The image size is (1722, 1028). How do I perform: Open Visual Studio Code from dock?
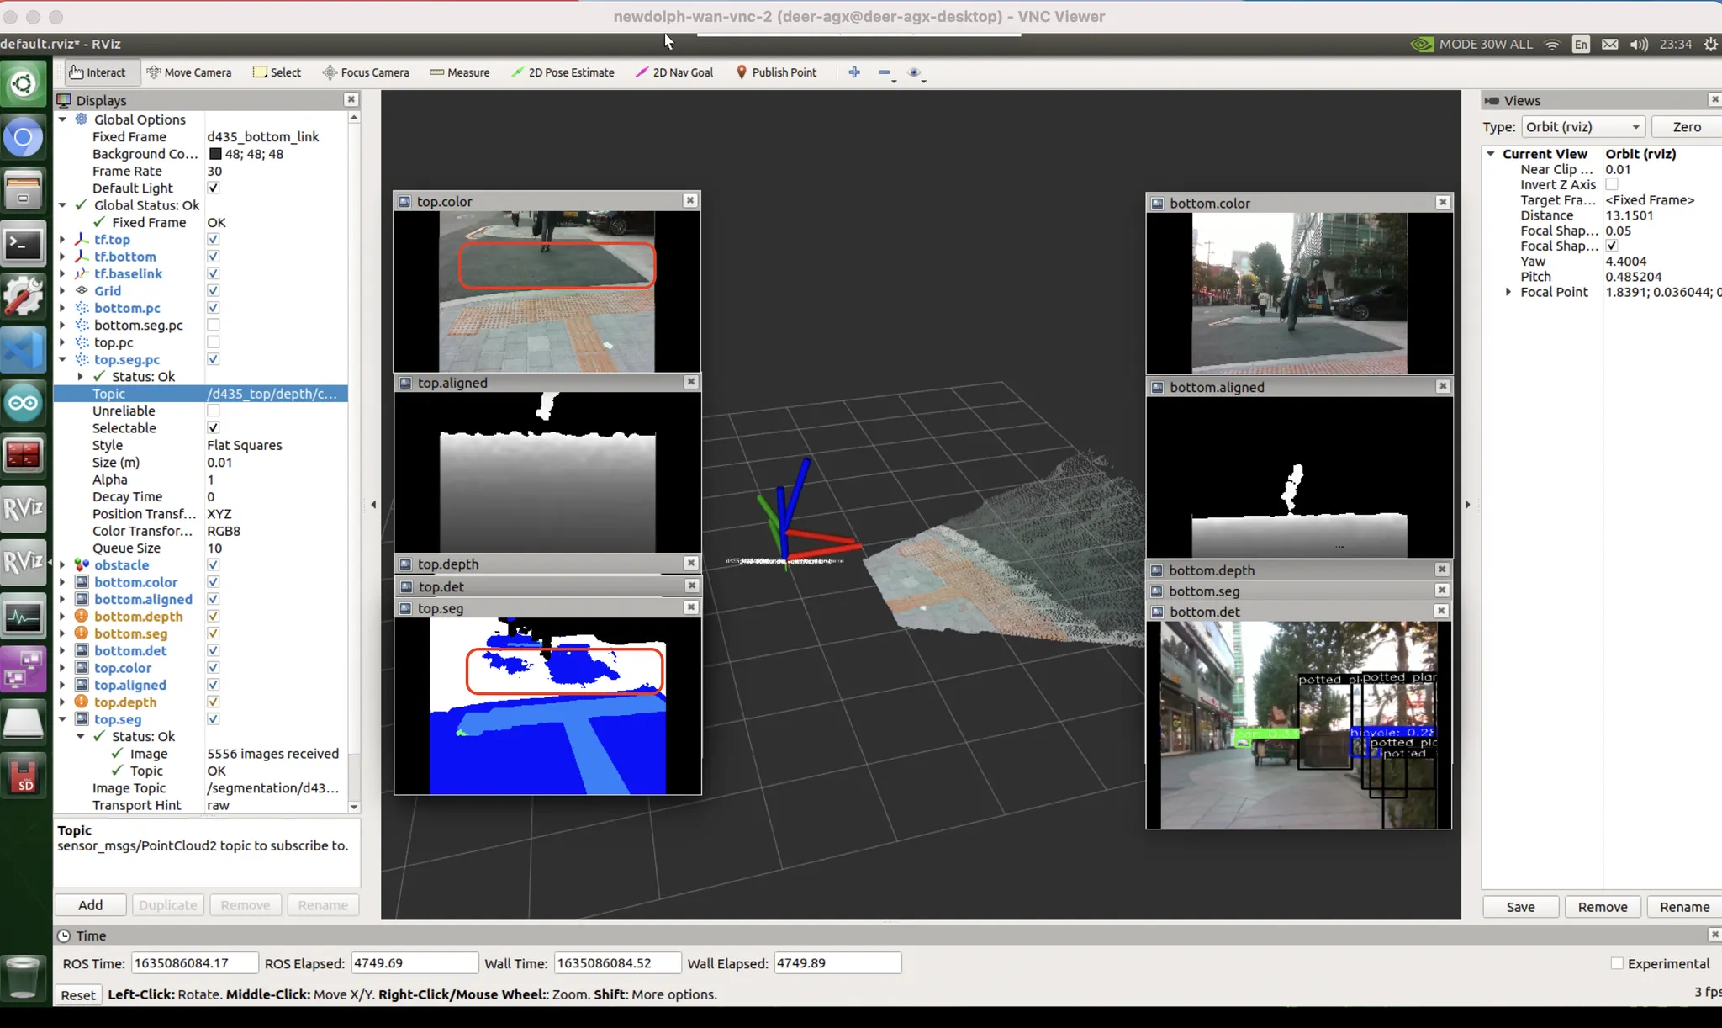pyautogui.click(x=23, y=349)
